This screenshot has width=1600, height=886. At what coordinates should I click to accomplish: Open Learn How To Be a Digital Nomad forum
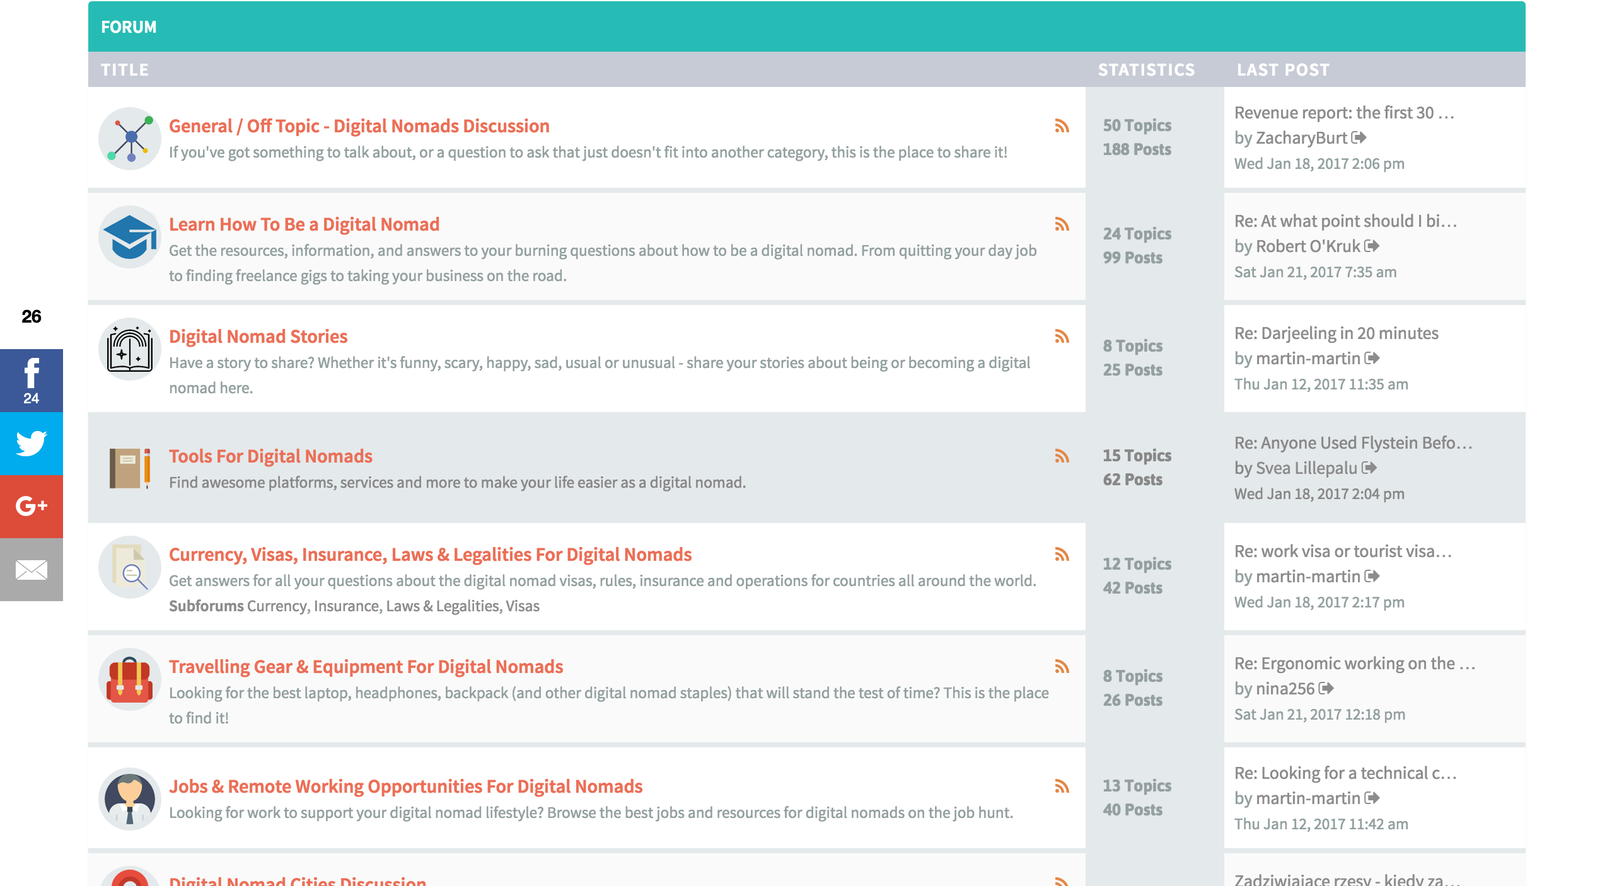304,224
